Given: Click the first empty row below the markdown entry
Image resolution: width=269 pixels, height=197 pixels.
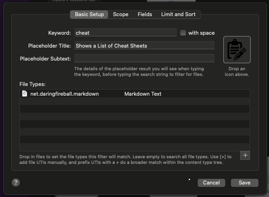Looking at the screenshot, I should point(134,101).
